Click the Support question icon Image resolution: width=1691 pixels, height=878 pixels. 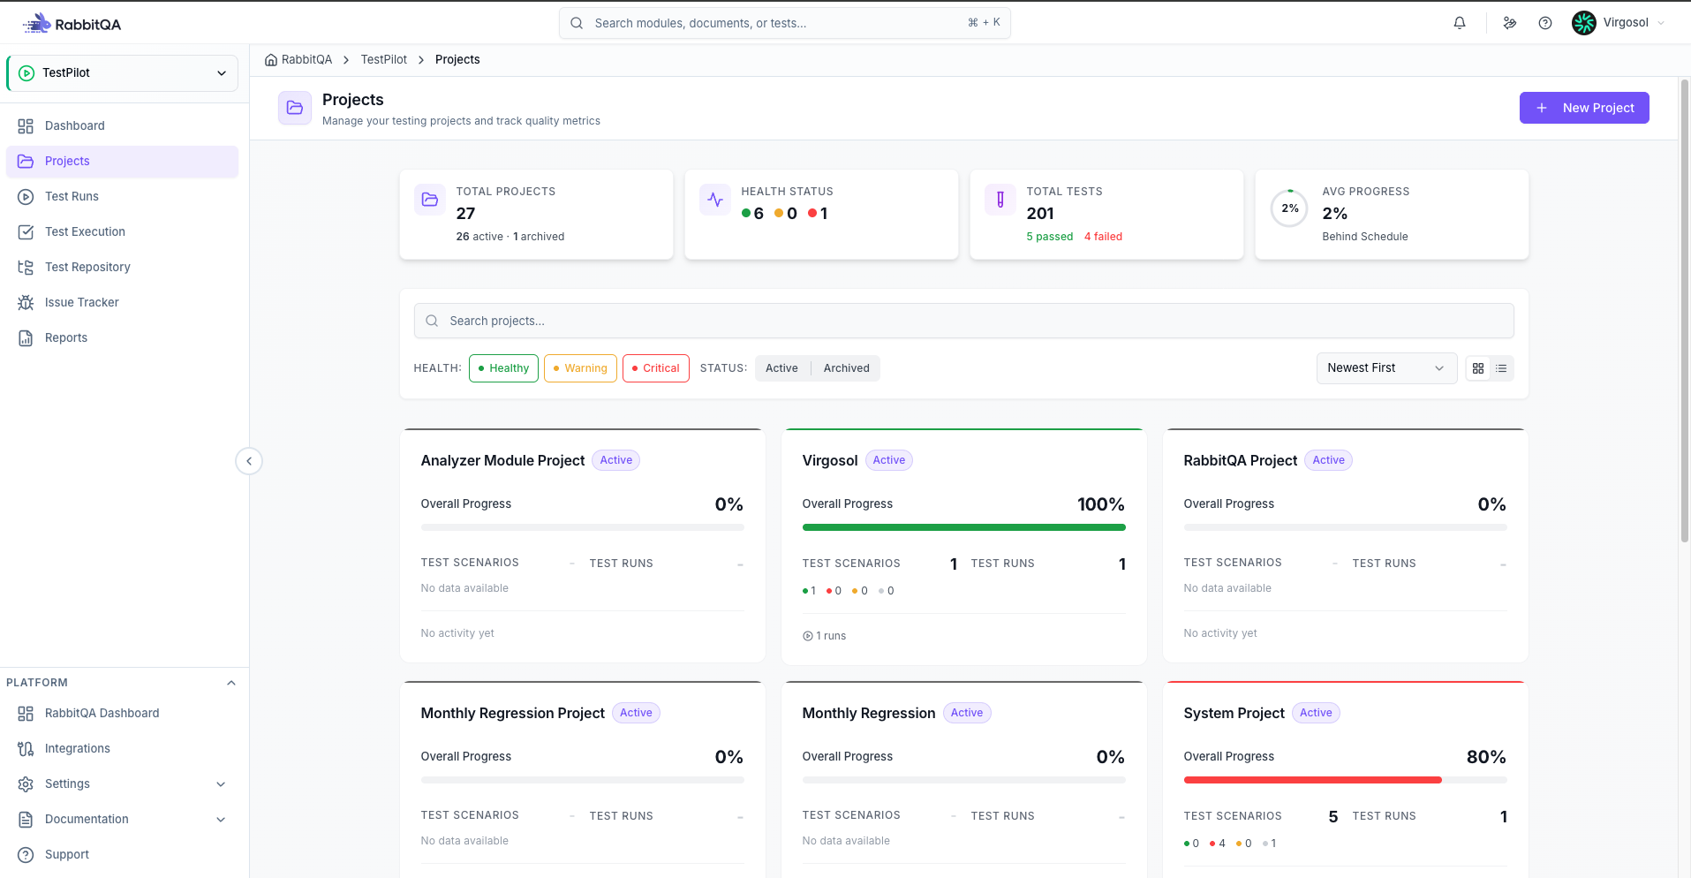point(26,854)
